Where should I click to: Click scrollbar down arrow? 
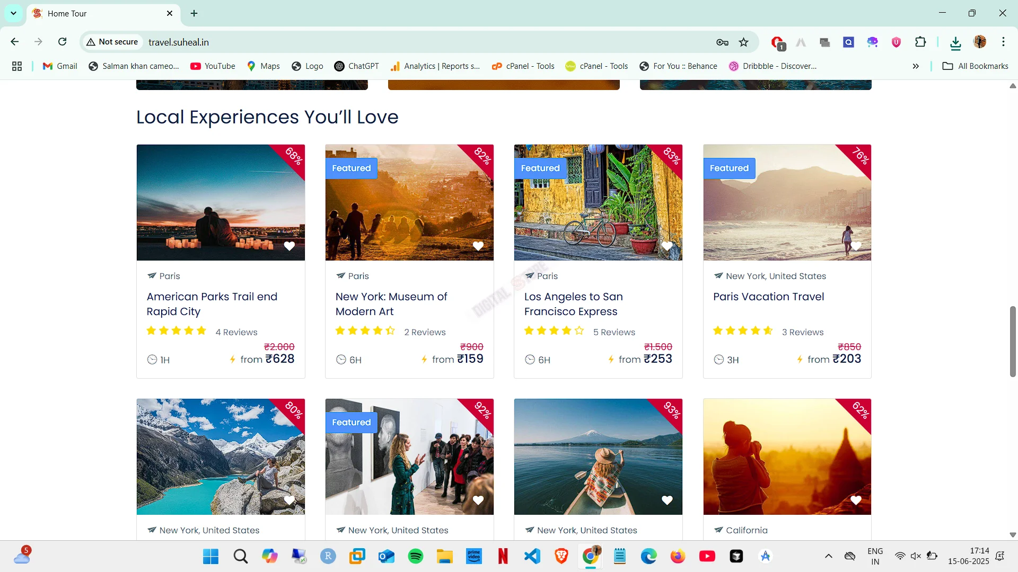pyautogui.click(x=1013, y=535)
